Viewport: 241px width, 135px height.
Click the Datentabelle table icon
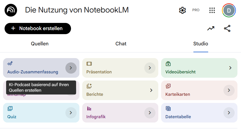tap(168, 109)
